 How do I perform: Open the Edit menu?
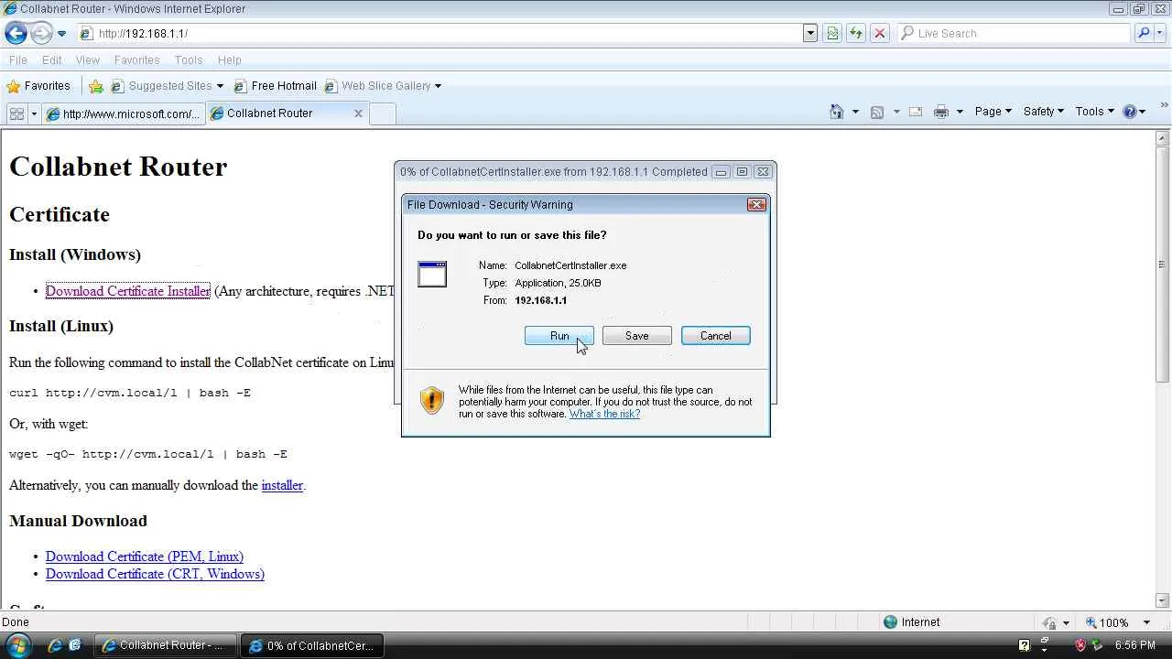coord(52,60)
